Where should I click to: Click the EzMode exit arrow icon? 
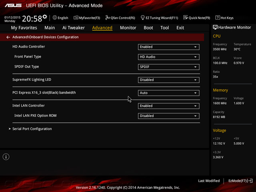click(x=250, y=181)
